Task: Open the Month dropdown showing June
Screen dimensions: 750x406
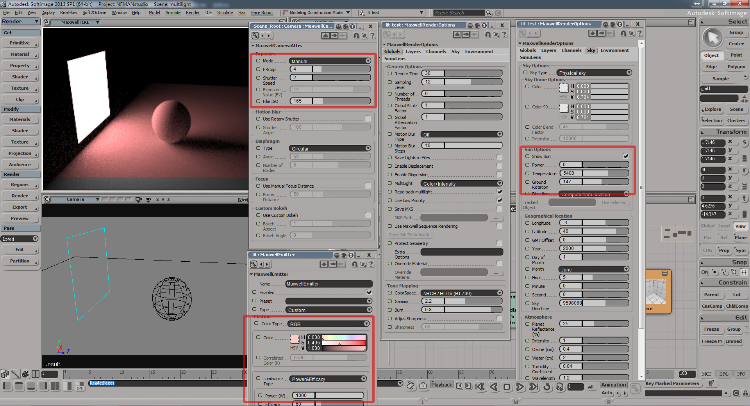Action: tap(594, 269)
